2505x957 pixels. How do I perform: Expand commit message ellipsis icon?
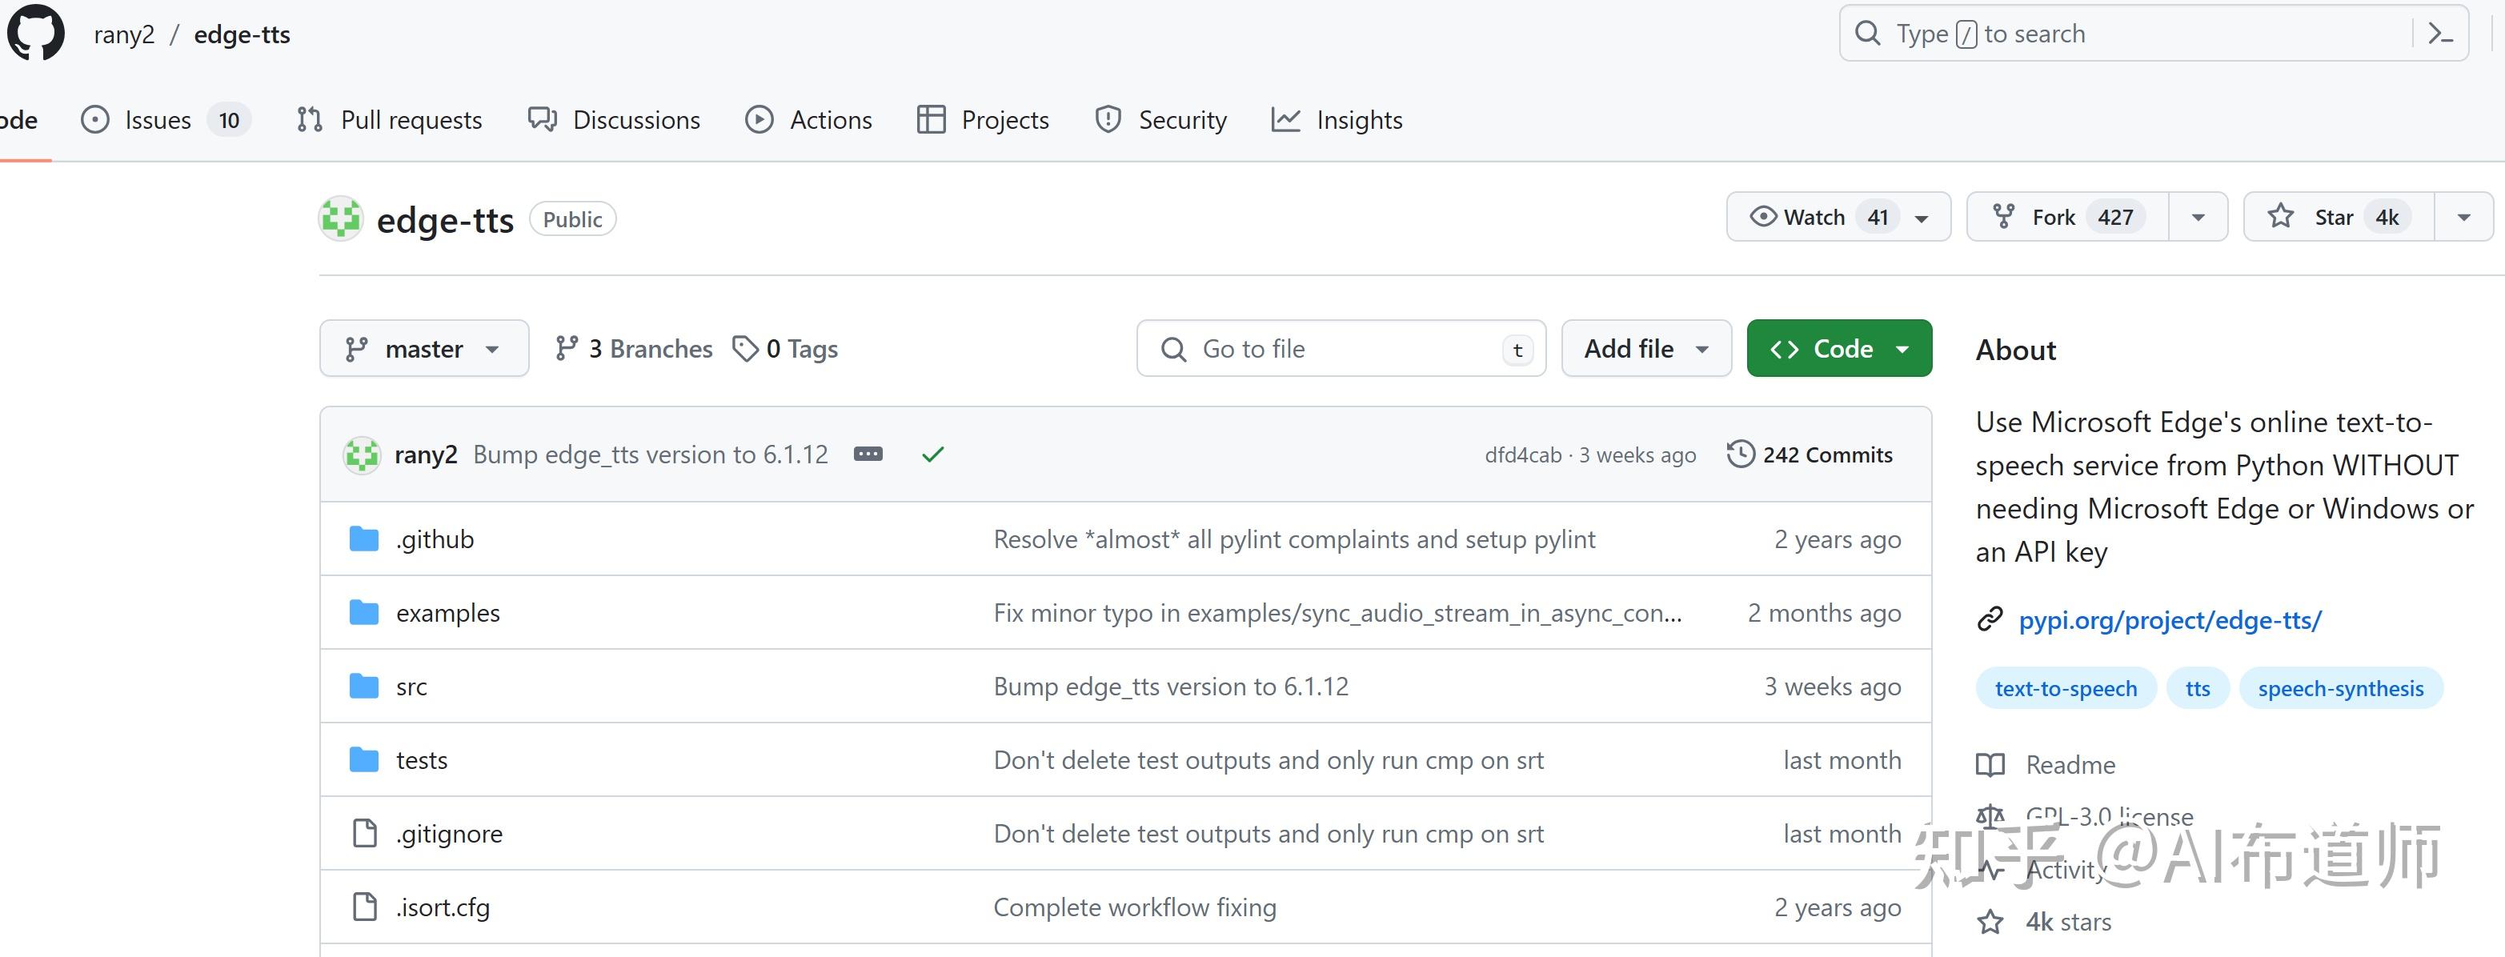tap(868, 454)
